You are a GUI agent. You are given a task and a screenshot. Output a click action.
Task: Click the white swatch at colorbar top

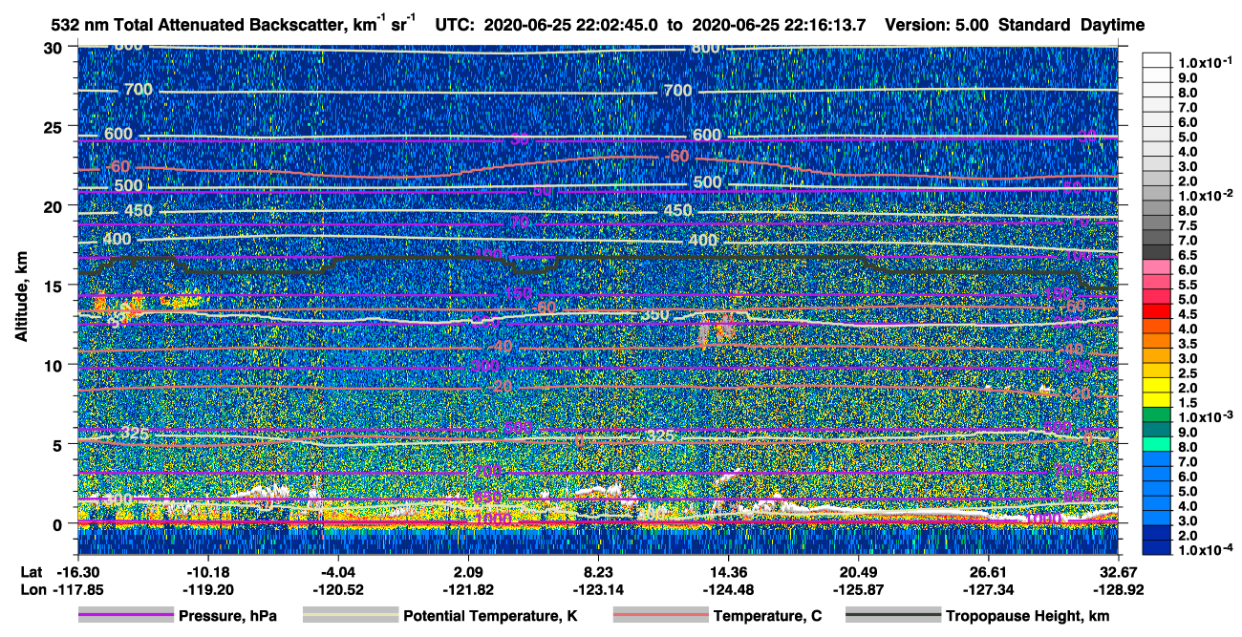pyautogui.click(x=1156, y=59)
